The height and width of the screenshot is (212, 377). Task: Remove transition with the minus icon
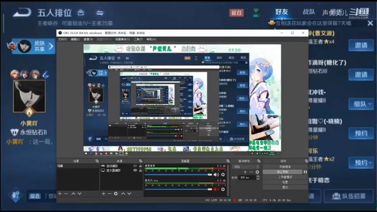coord(251,172)
